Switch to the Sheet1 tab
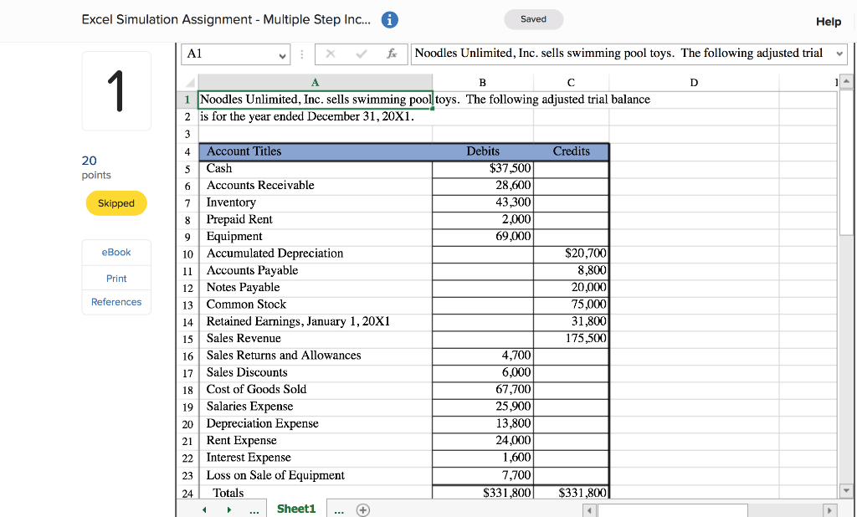The height and width of the screenshot is (517, 857). [295, 509]
